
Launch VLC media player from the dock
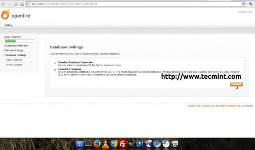click(x=105, y=144)
